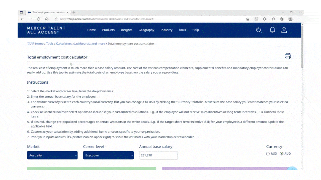Screen dimensions: 321x180
Task: Go to the browser home page
Action: (x=47, y=19)
